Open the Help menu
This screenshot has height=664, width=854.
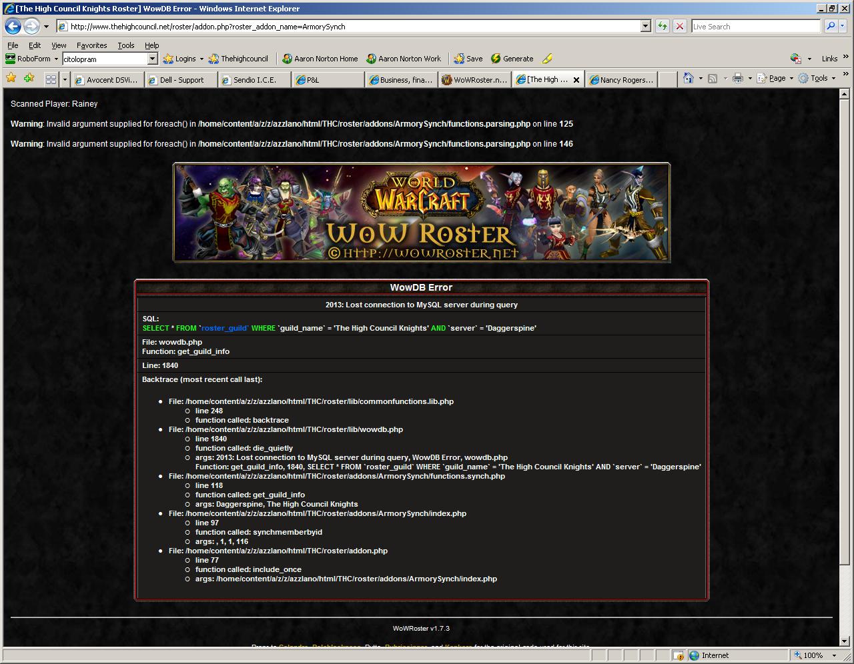click(152, 45)
